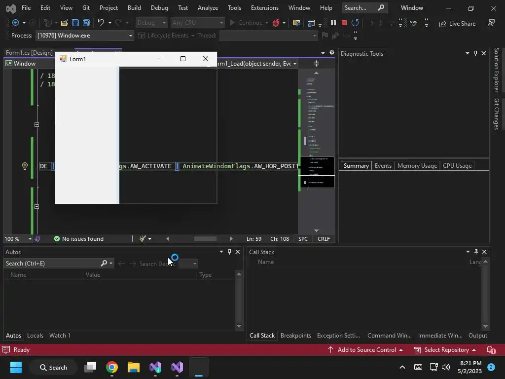Close the Autos panel
Image resolution: width=505 pixels, height=379 pixels.
(238, 252)
